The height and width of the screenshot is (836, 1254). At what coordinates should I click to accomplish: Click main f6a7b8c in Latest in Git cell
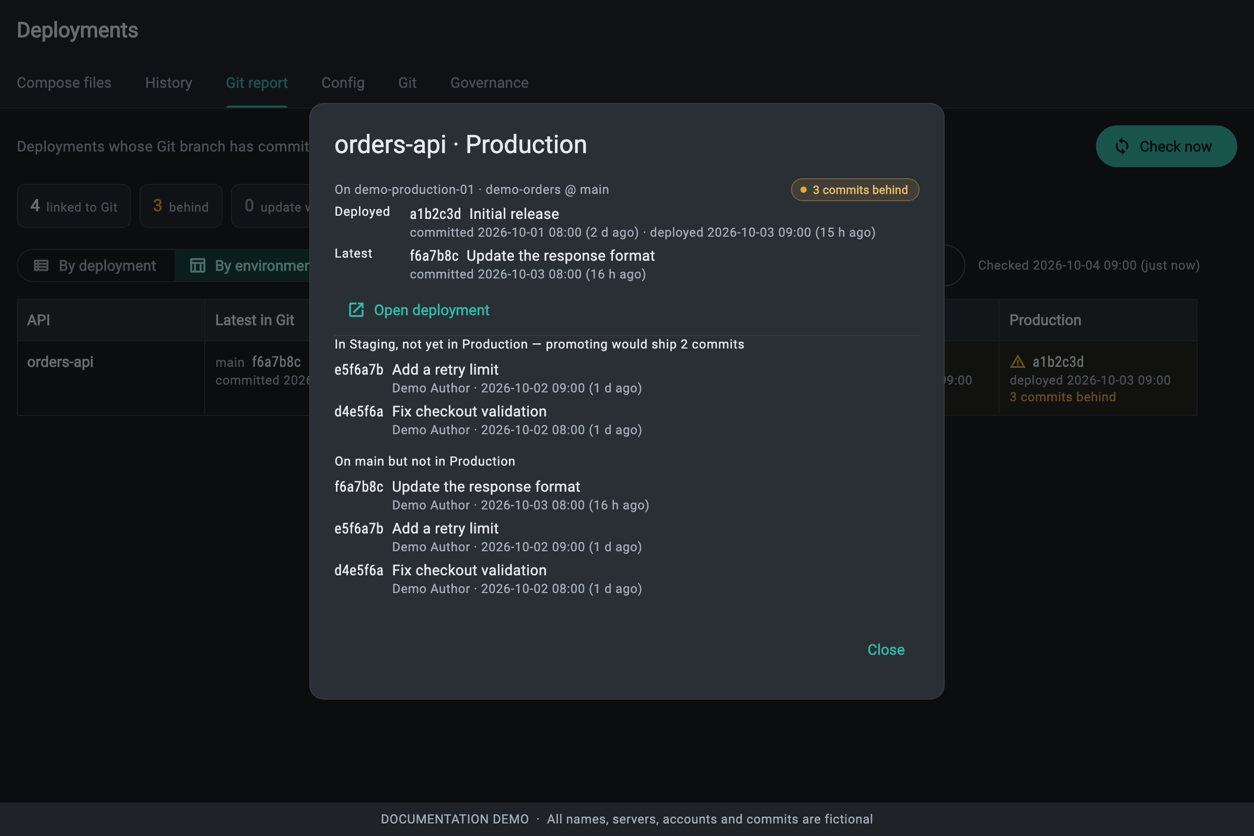[x=258, y=362]
